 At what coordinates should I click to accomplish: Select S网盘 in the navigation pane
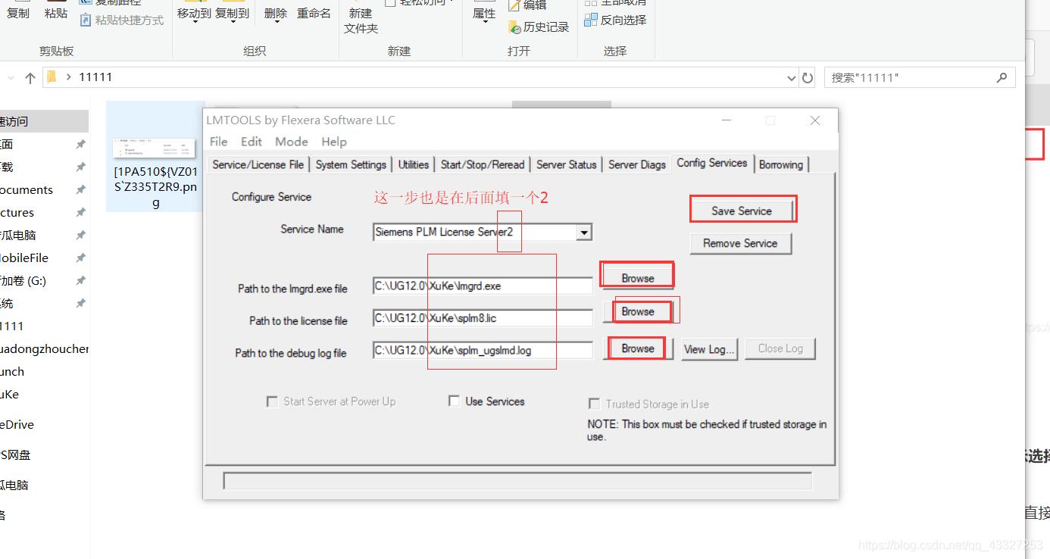[16, 454]
